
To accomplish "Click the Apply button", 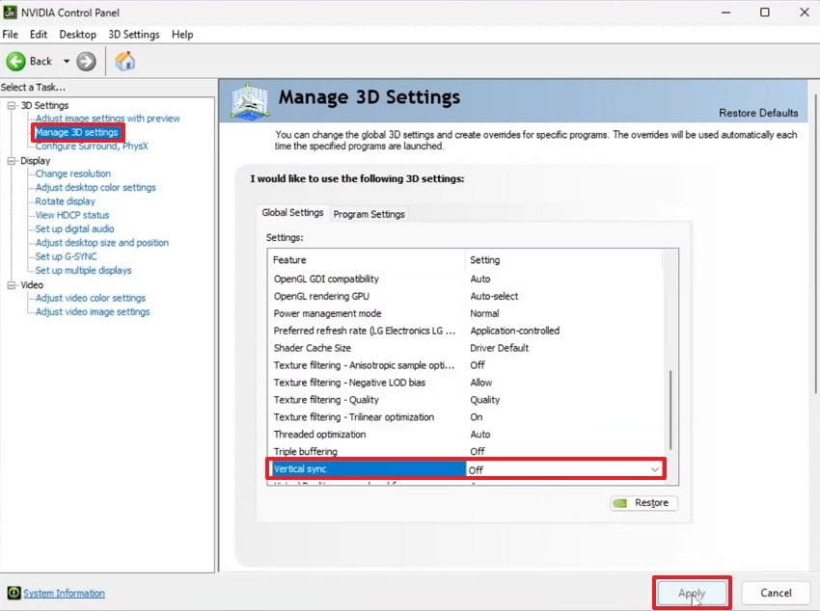I will (692, 593).
